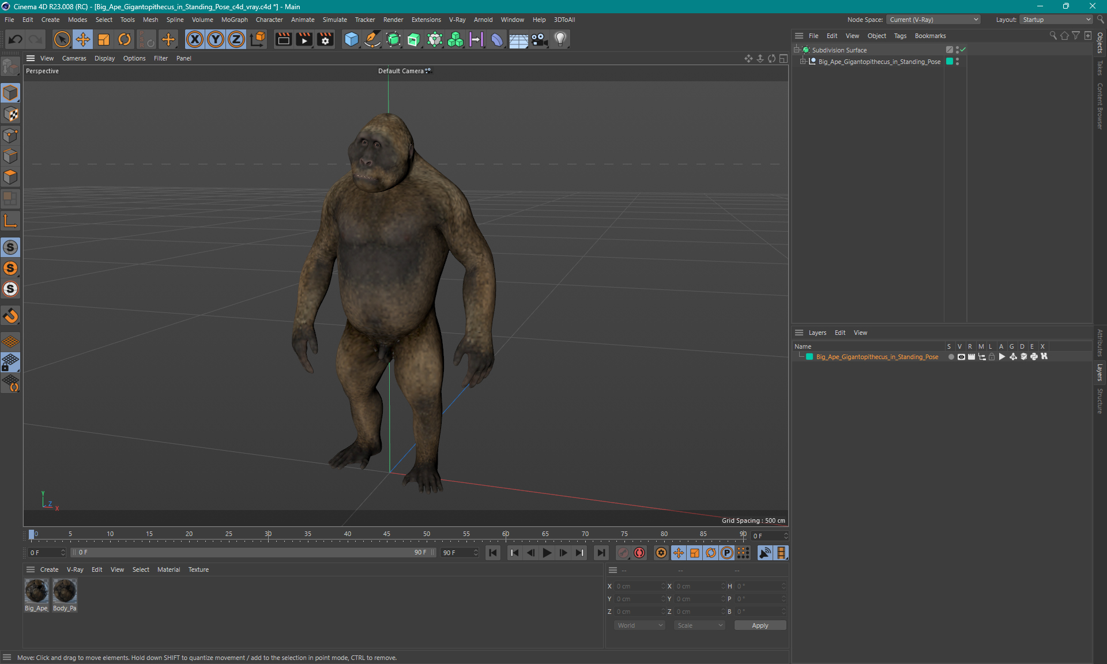Screen dimensions: 1107x664
Task: Add a Camera object
Action: point(539,39)
